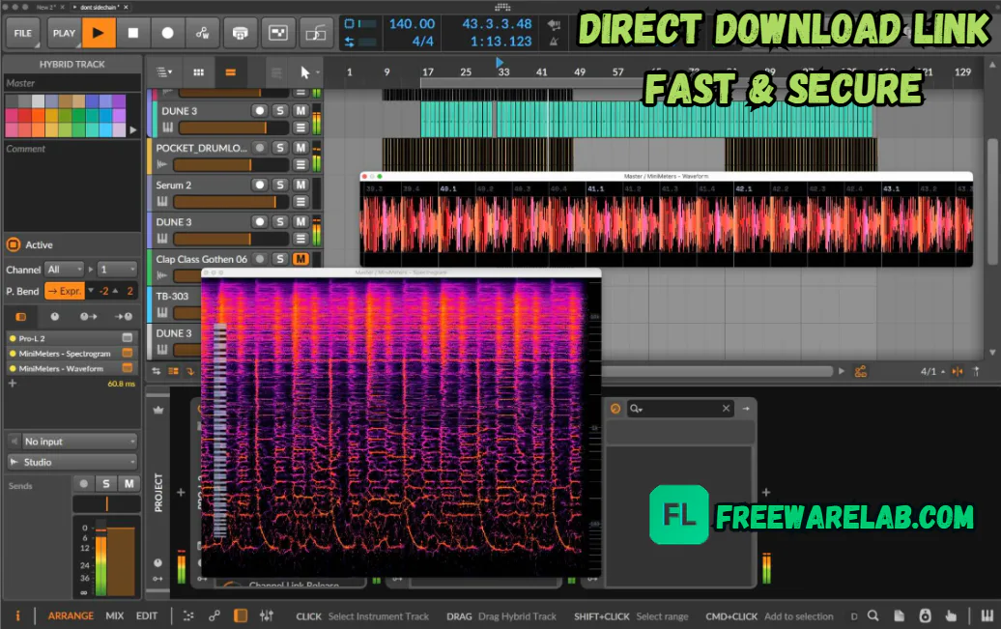Switch to the ARRANGE view
This screenshot has width=1001, height=629.
71,615
